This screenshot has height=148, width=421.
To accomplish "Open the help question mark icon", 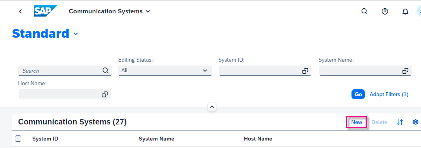I will (385, 11).
